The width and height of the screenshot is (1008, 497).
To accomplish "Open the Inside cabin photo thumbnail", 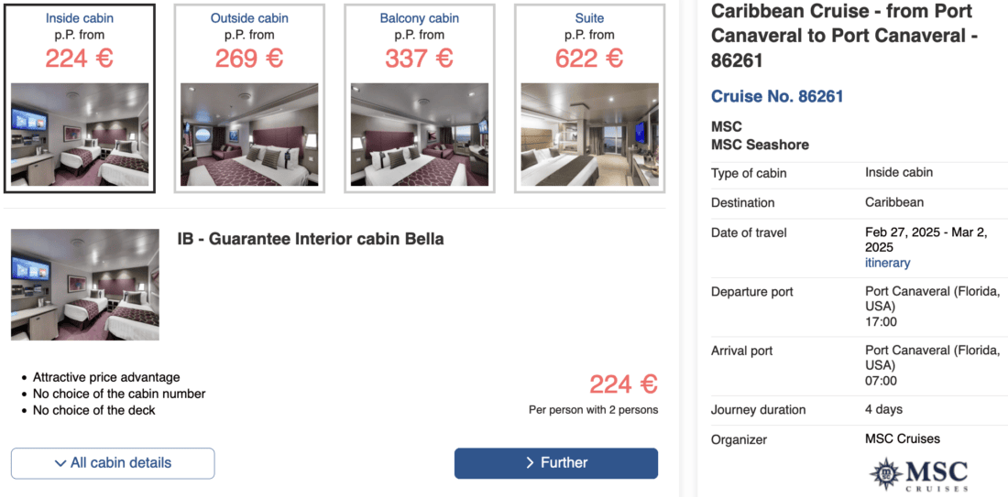I will coord(80,135).
